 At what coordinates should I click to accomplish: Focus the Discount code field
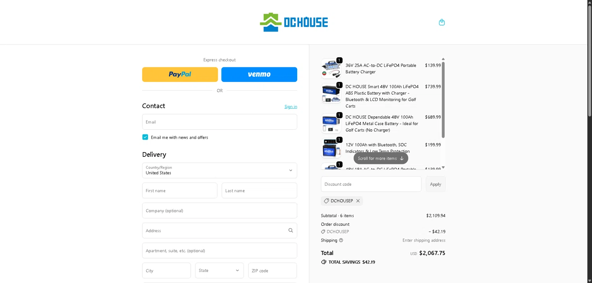[x=371, y=184]
